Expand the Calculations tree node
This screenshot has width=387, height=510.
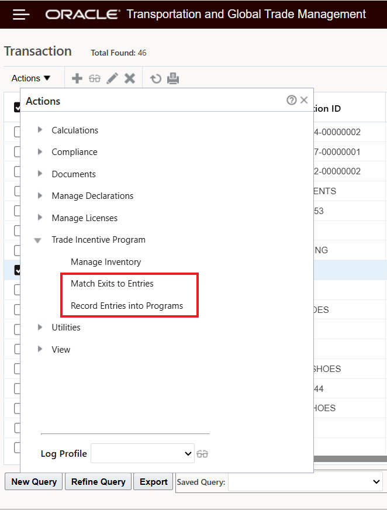click(x=40, y=130)
